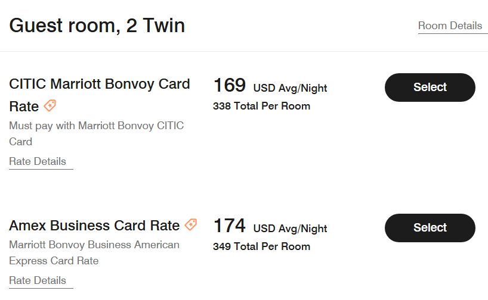The height and width of the screenshot is (300, 488).
Task: Select the Amex Business Card Rate
Action: pos(430,228)
